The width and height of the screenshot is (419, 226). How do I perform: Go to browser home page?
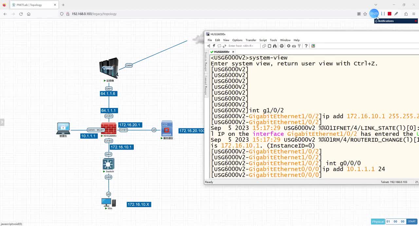pyautogui.click(x=29, y=14)
